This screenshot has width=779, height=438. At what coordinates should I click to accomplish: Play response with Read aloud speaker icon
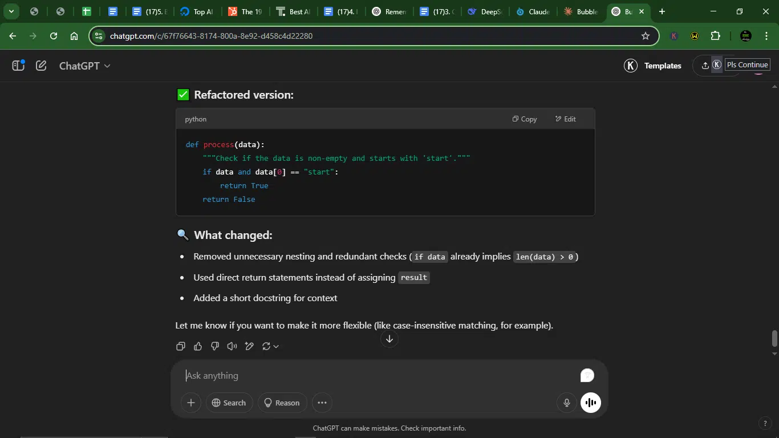coord(232,346)
